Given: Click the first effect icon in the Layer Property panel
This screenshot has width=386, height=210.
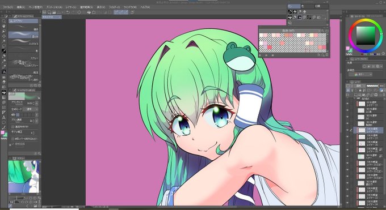Looking at the screenshot, I should 364,66.
